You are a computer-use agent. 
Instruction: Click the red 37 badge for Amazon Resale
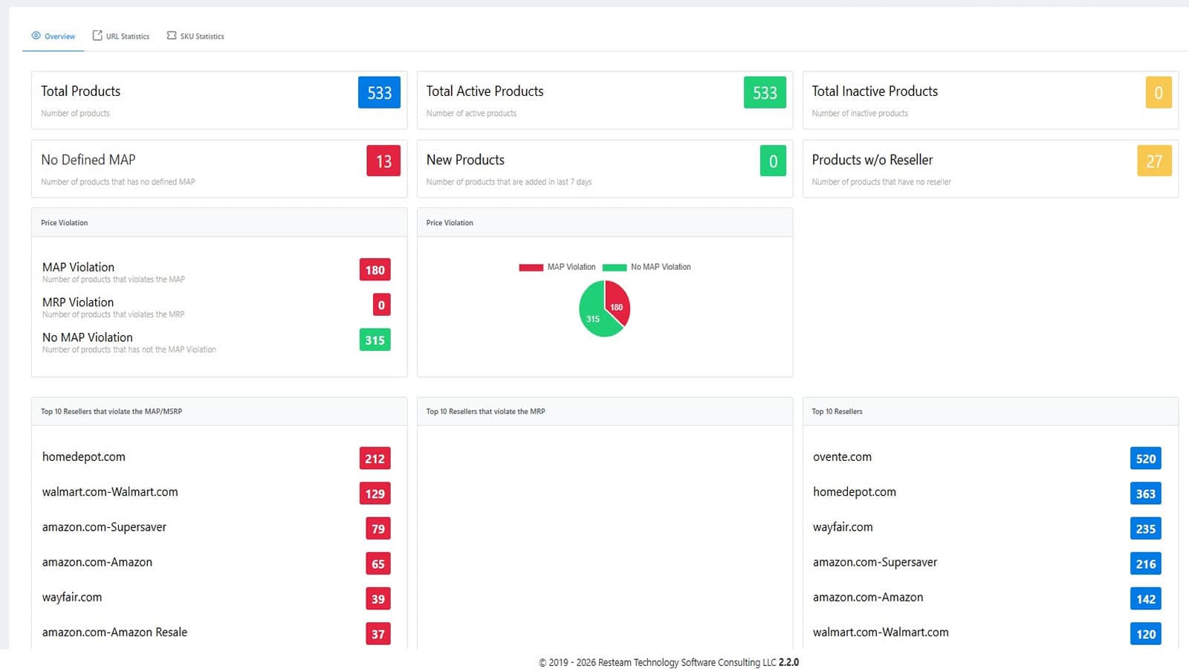coord(378,634)
